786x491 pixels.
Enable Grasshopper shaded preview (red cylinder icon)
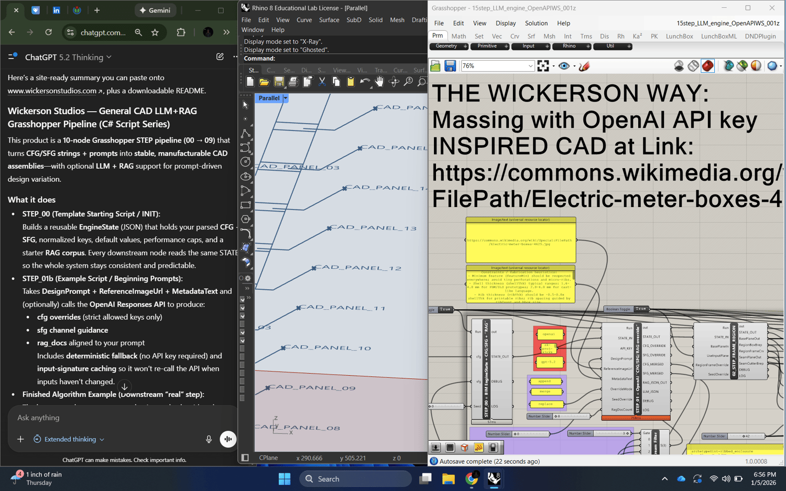[x=708, y=66]
